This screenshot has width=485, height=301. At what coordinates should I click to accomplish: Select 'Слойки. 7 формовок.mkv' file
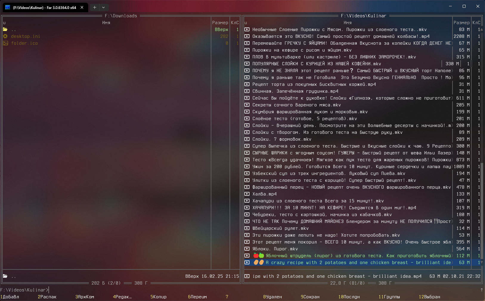click(282, 139)
